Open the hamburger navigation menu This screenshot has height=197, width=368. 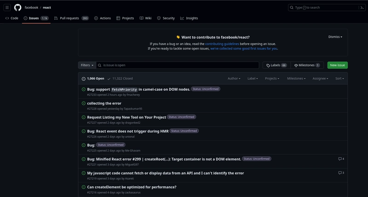coord(7,7)
